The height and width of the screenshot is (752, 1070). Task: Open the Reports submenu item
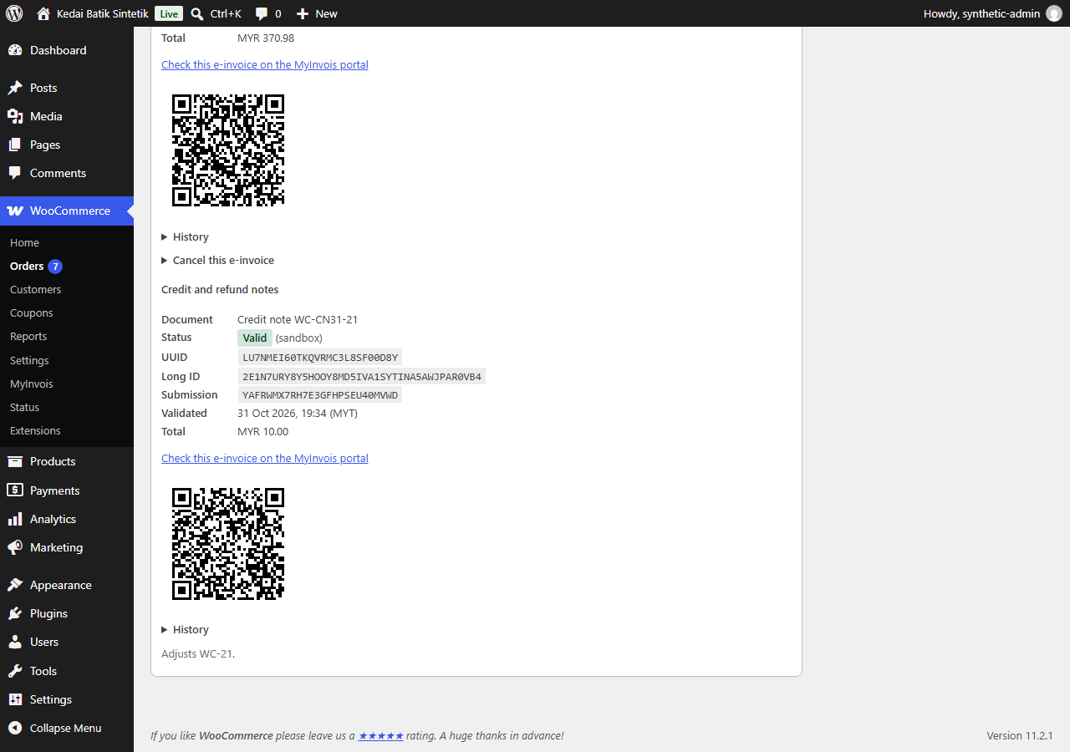(28, 336)
